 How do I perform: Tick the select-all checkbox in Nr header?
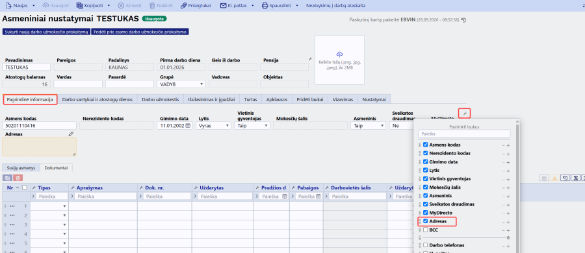25,187
